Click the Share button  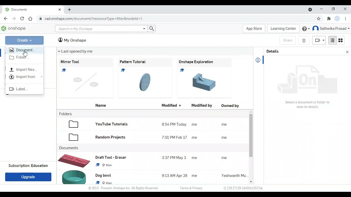pyautogui.click(x=288, y=40)
